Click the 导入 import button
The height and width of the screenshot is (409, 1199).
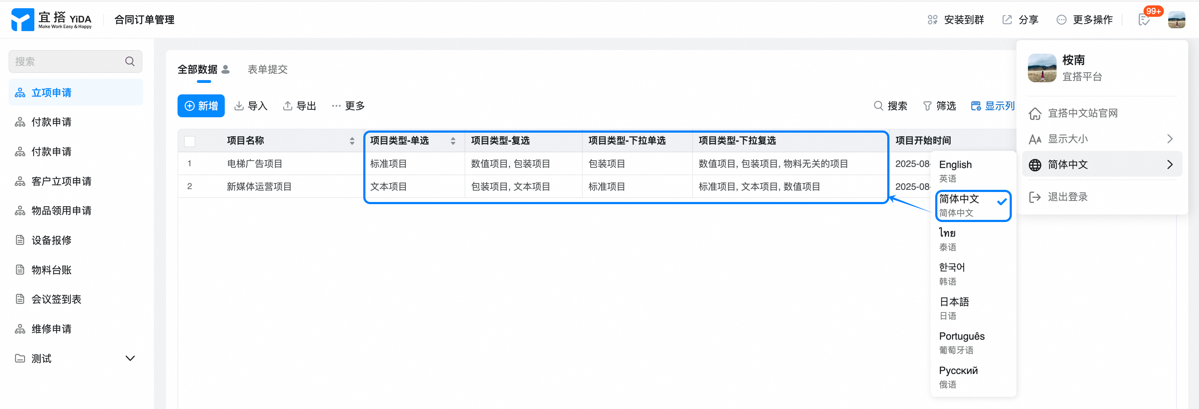click(251, 106)
